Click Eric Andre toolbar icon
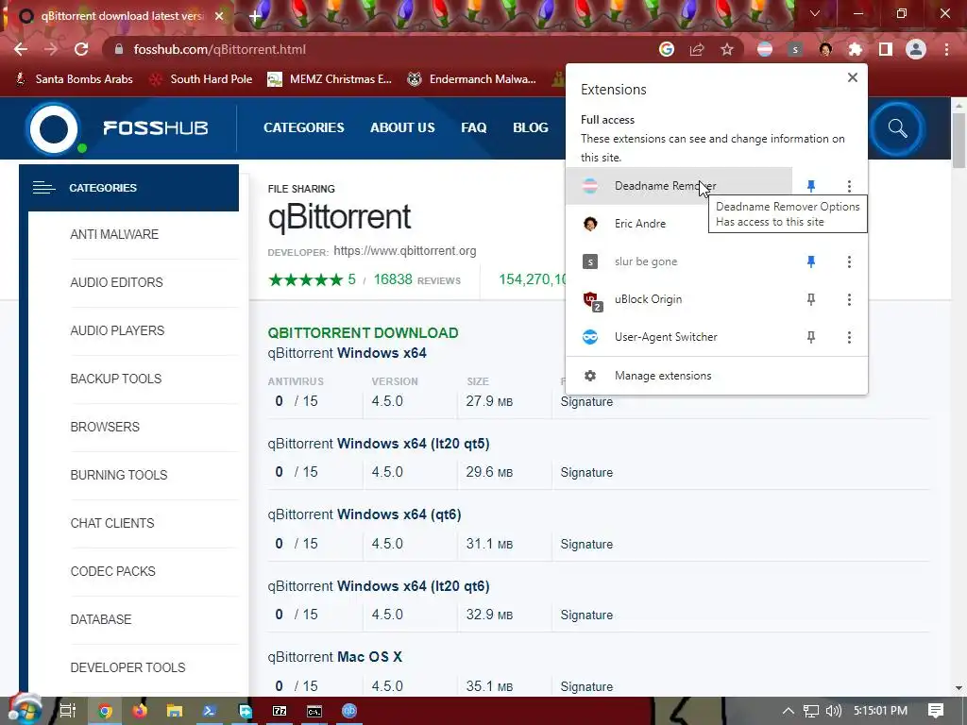The image size is (967, 725). 825,49
